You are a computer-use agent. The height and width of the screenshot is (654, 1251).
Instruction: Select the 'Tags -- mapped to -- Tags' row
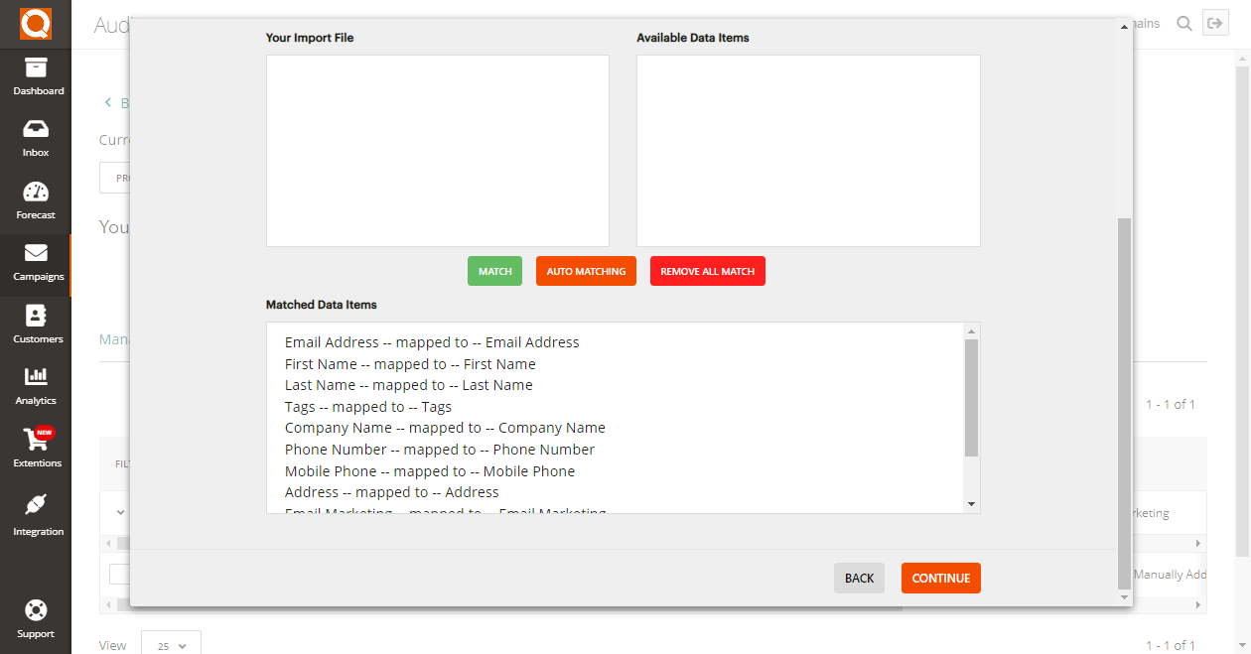368,406
